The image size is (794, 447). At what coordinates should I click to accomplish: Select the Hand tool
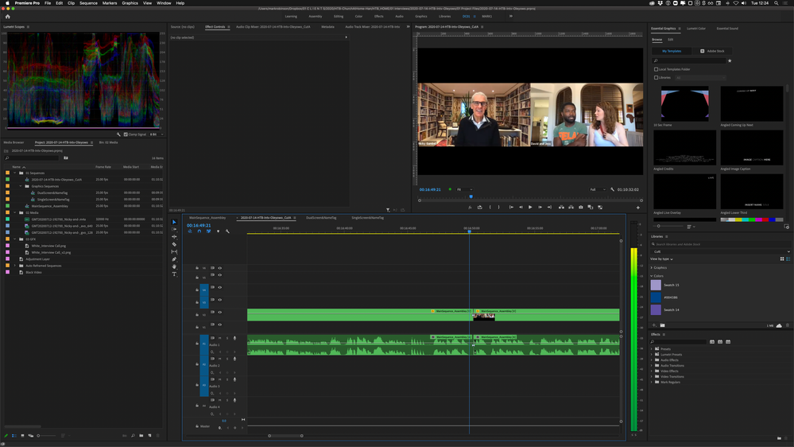coord(174,266)
